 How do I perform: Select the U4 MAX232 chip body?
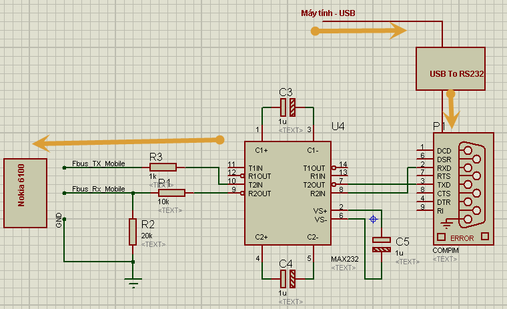(288, 193)
